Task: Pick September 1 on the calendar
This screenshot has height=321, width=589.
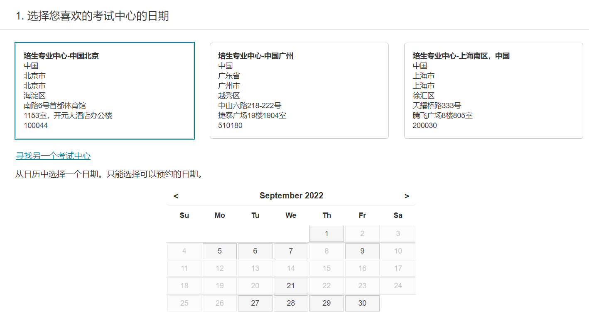Action: tap(326, 234)
